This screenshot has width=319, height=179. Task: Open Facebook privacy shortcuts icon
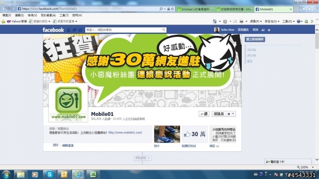263,30
